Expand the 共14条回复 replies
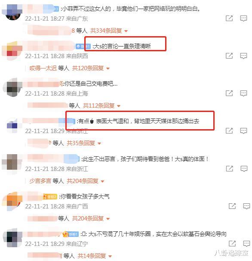Screen dimensions: 252x261 click(x=95, y=256)
